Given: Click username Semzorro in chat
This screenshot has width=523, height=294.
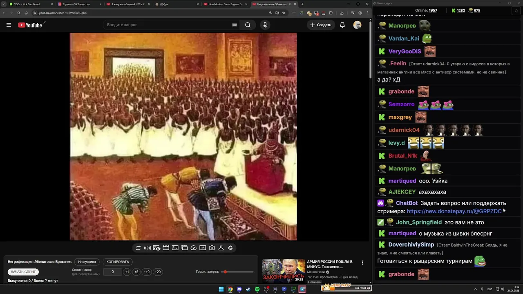Looking at the screenshot, I should point(401,105).
